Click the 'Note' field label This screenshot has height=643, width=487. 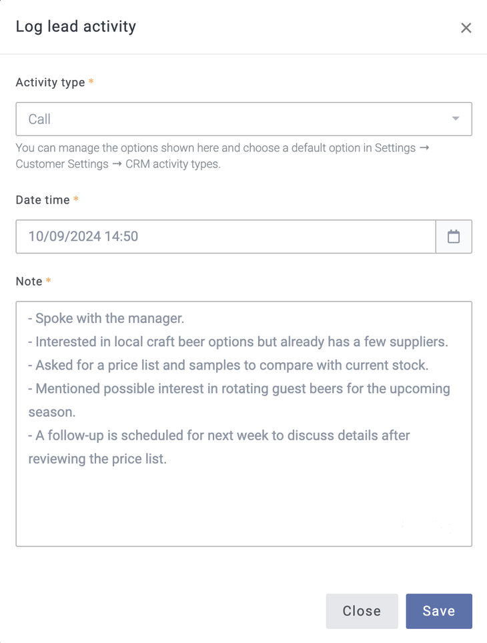(x=29, y=281)
